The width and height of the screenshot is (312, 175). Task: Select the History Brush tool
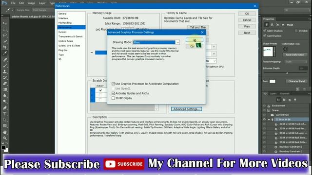5,77
